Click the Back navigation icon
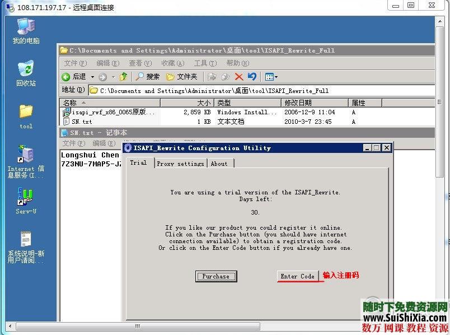The image size is (450, 335). [x=66, y=77]
